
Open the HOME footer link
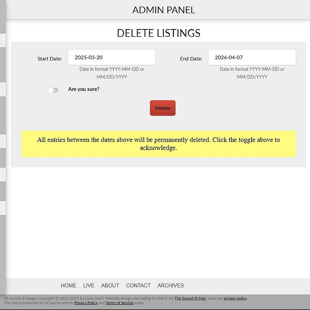(69, 286)
